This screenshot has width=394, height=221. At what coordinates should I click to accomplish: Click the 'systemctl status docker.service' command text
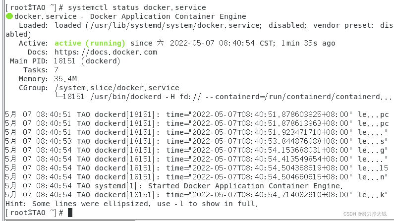137,7
